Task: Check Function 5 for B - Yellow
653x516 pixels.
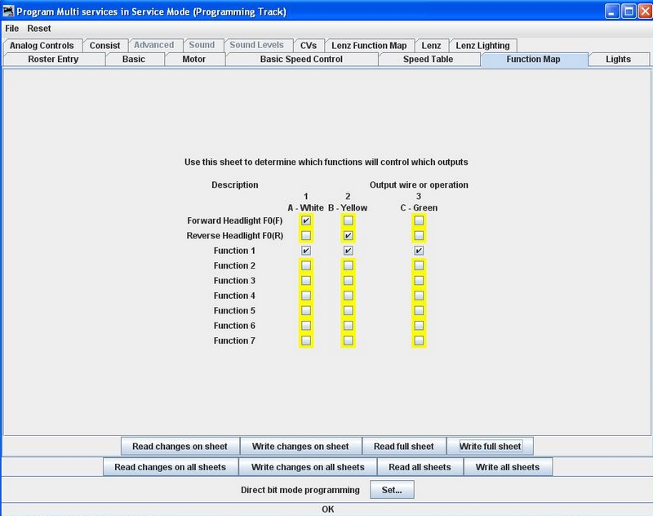Action: [x=349, y=310]
